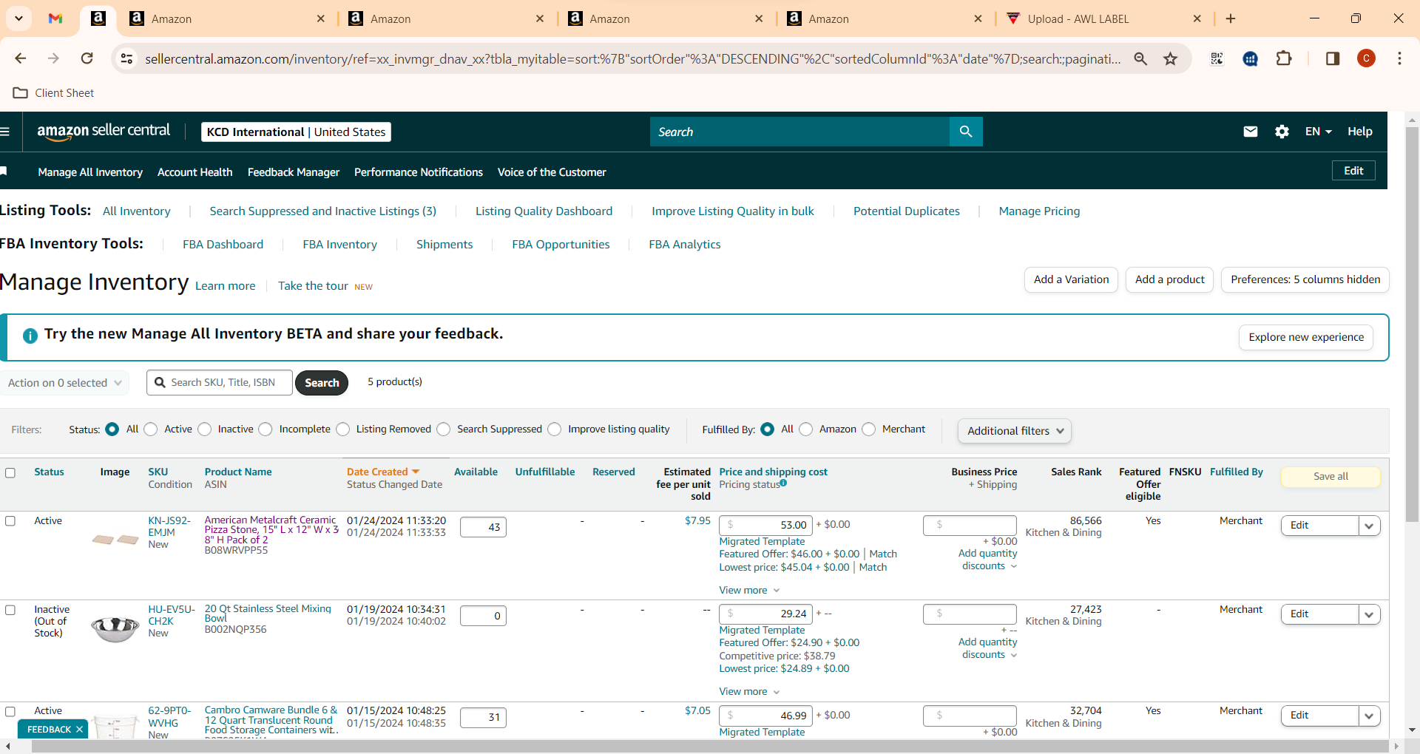Click the Save all button

1331,477
